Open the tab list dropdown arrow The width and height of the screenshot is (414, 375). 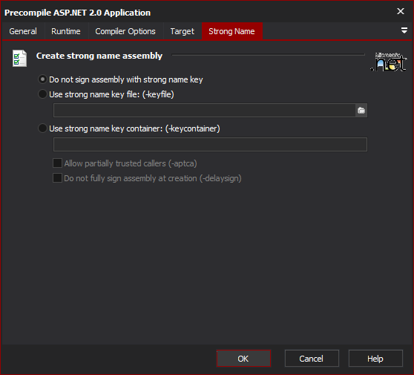[x=404, y=30]
